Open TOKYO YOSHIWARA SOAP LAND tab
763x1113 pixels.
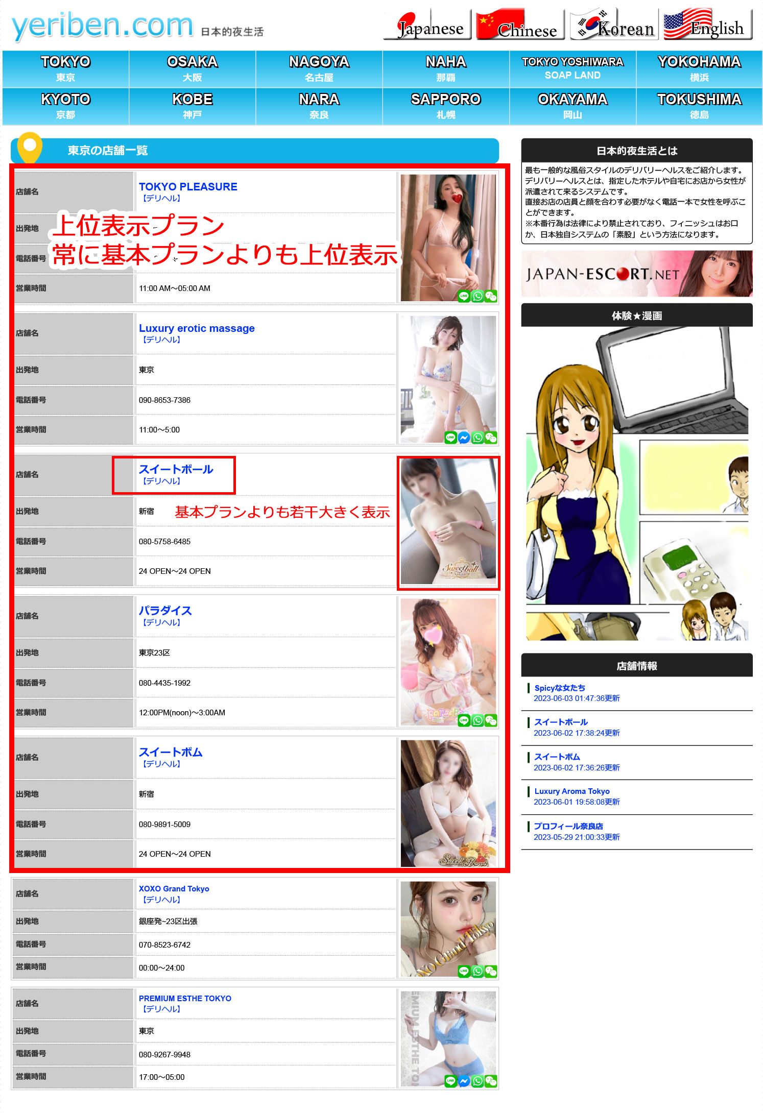(573, 69)
